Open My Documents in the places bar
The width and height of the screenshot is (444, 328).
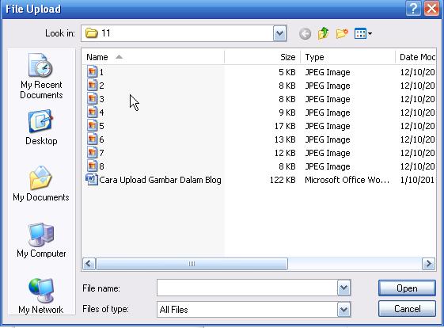click(41, 184)
